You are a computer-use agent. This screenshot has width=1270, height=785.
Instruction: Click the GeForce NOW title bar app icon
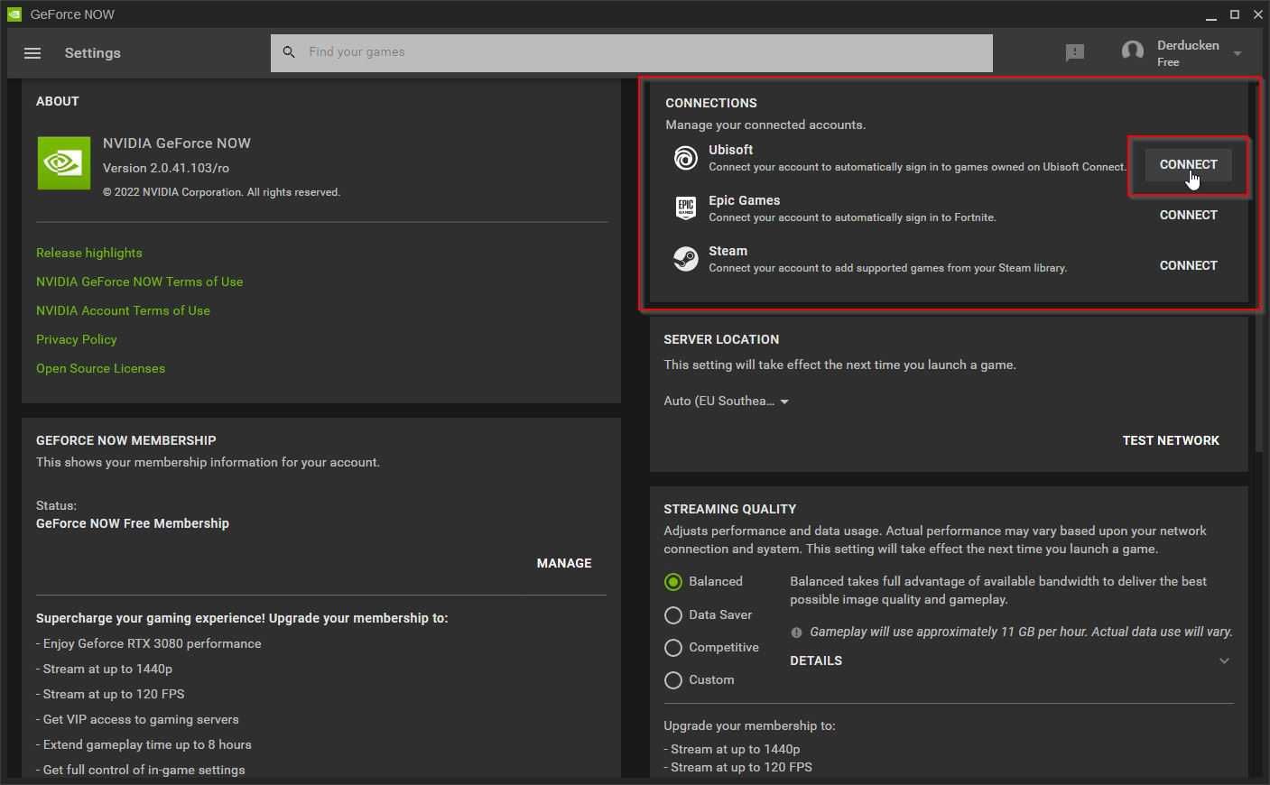[14, 14]
